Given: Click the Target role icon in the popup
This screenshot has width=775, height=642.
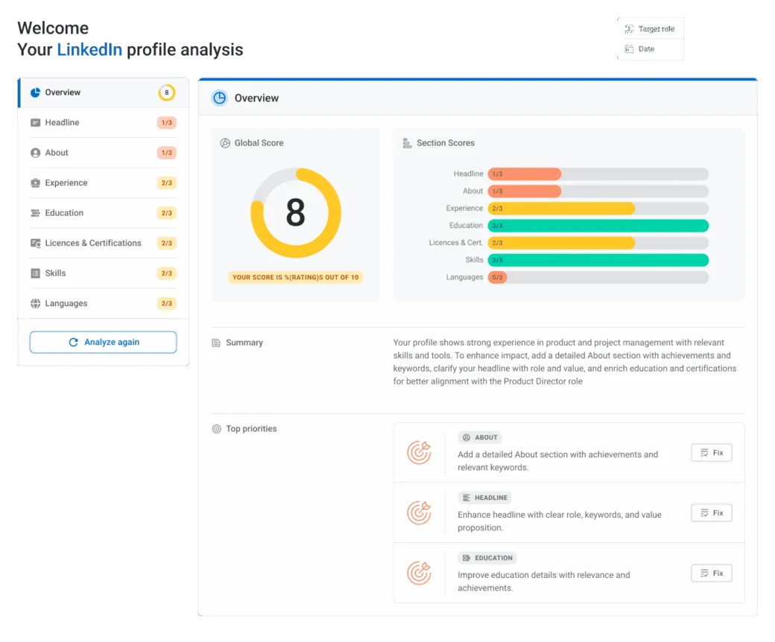Looking at the screenshot, I should [628, 29].
